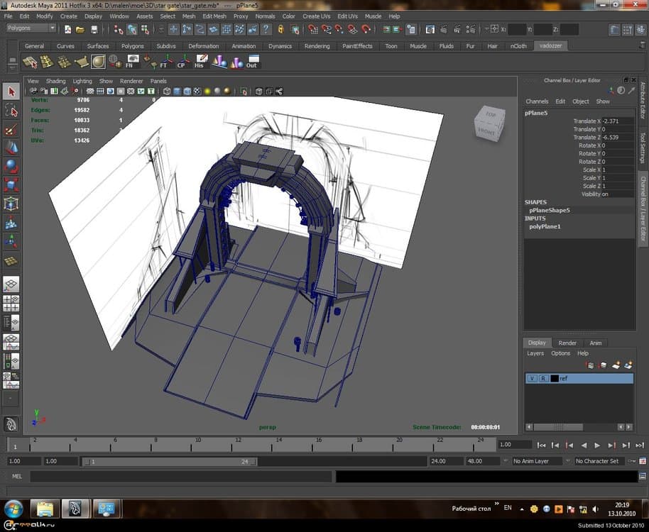649x532 pixels.
Task: Toggle the Visibility channel value field
Action: pos(616,194)
